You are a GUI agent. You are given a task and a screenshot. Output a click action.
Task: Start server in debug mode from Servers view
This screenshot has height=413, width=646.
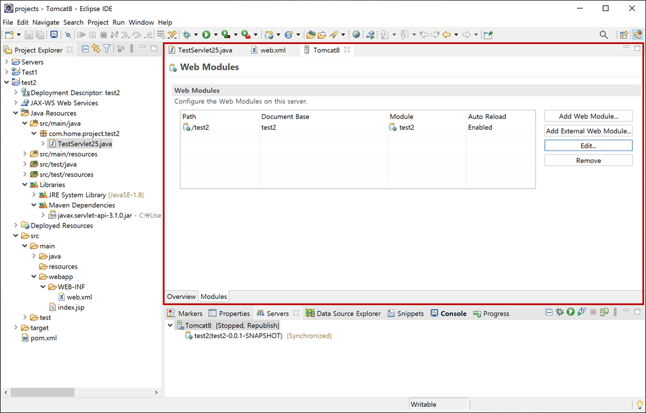(560, 312)
